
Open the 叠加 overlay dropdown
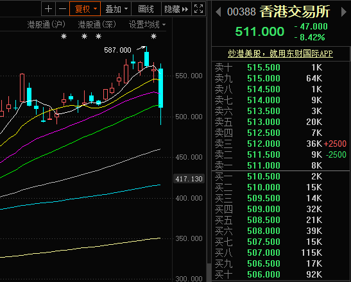[x=116, y=9]
